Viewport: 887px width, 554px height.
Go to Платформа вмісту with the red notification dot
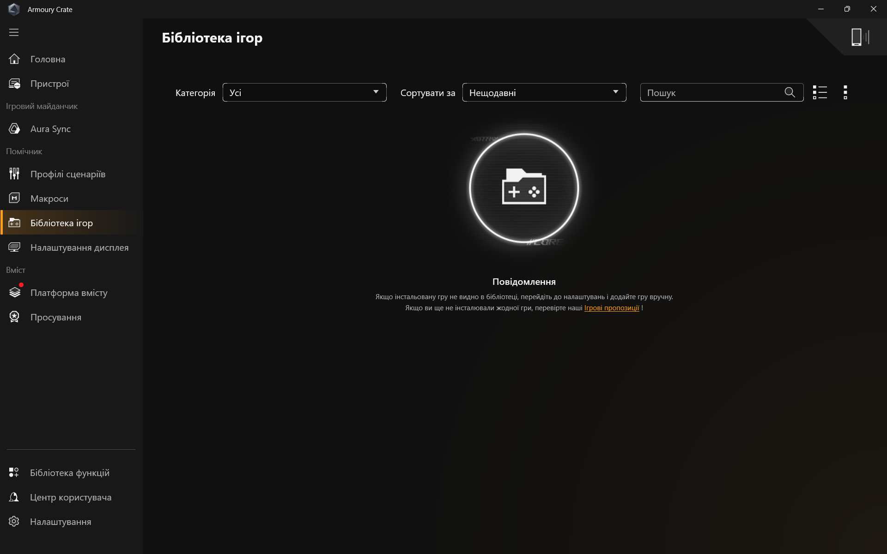click(68, 293)
